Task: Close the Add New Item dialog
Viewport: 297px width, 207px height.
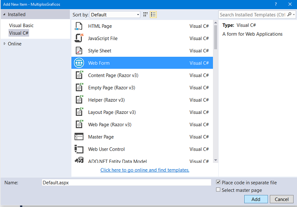Action: [290, 4]
